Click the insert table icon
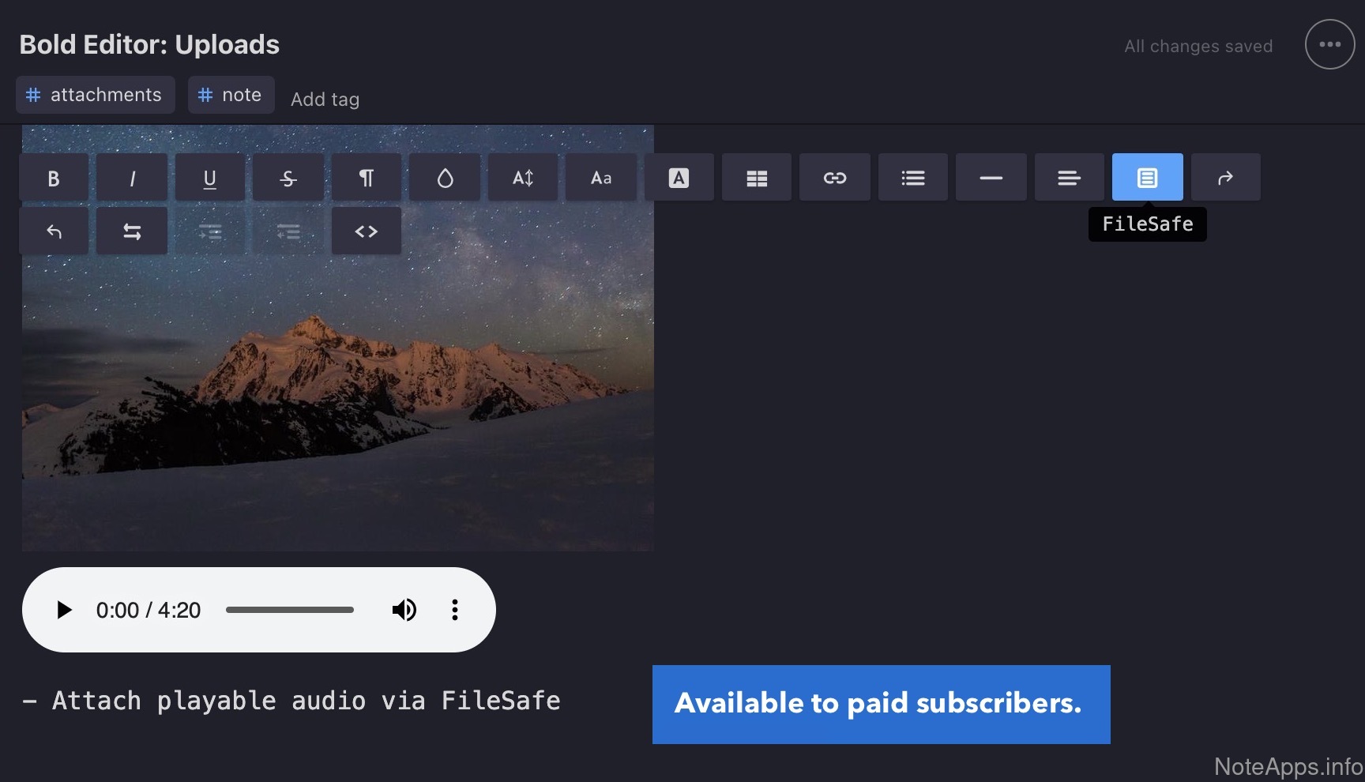 (x=757, y=179)
